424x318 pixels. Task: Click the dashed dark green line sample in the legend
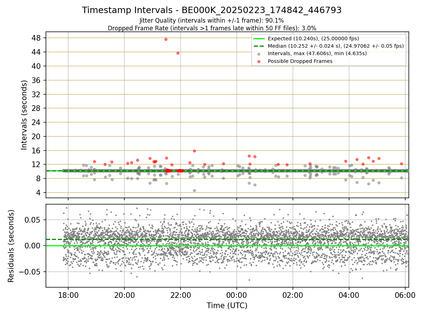tap(259, 46)
